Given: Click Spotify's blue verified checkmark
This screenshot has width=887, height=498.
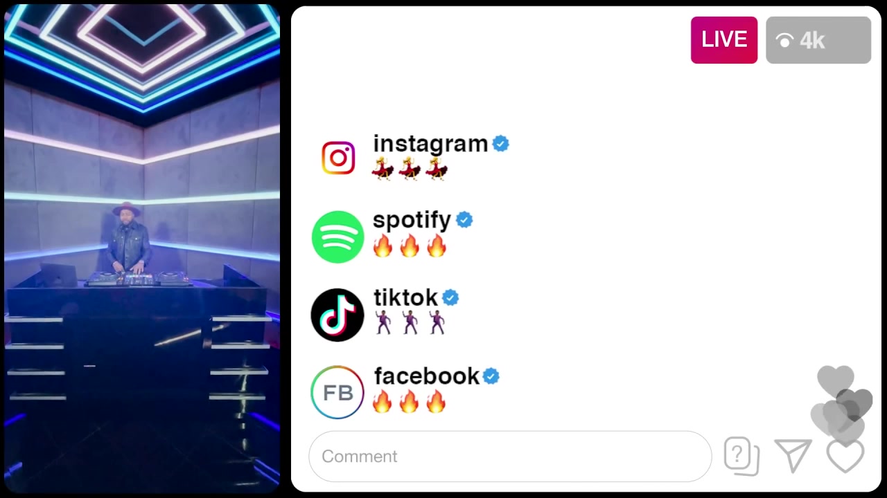Looking at the screenshot, I should 464,220.
